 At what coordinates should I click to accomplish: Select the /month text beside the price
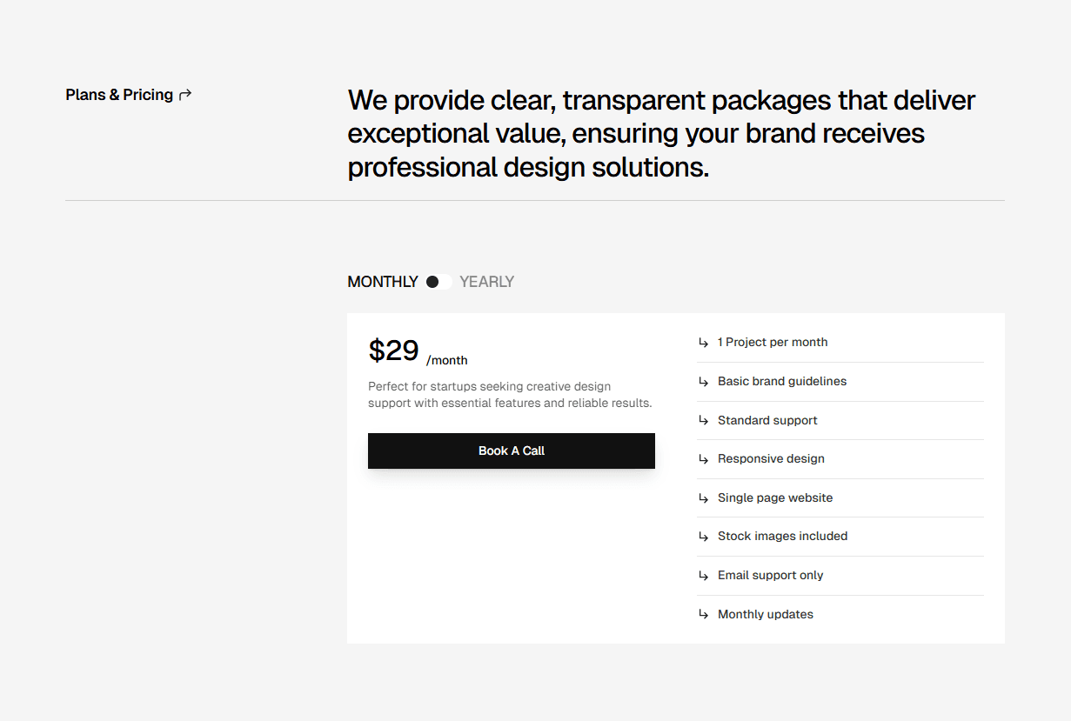tap(447, 359)
